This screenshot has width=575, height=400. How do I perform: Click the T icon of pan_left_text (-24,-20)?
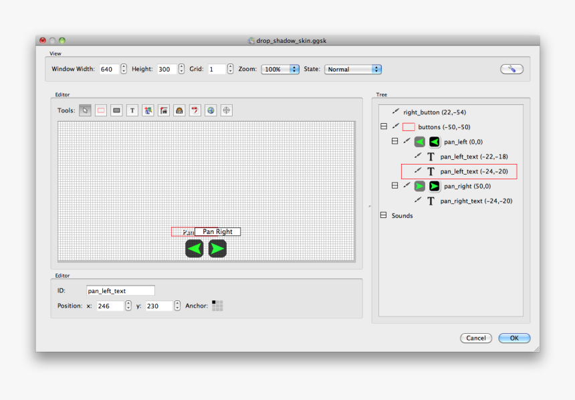[x=431, y=171]
